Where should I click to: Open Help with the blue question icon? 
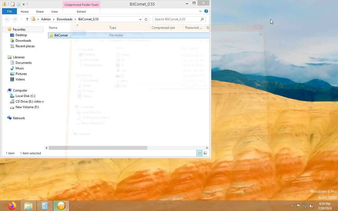click(x=206, y=11)
